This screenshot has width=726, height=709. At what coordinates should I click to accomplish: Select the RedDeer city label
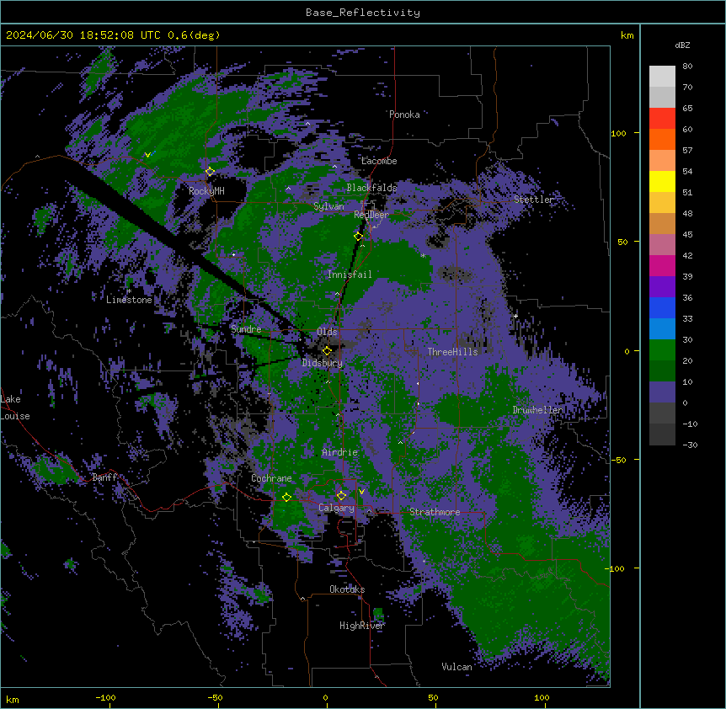pyautogui.click(x=371, y=215)
